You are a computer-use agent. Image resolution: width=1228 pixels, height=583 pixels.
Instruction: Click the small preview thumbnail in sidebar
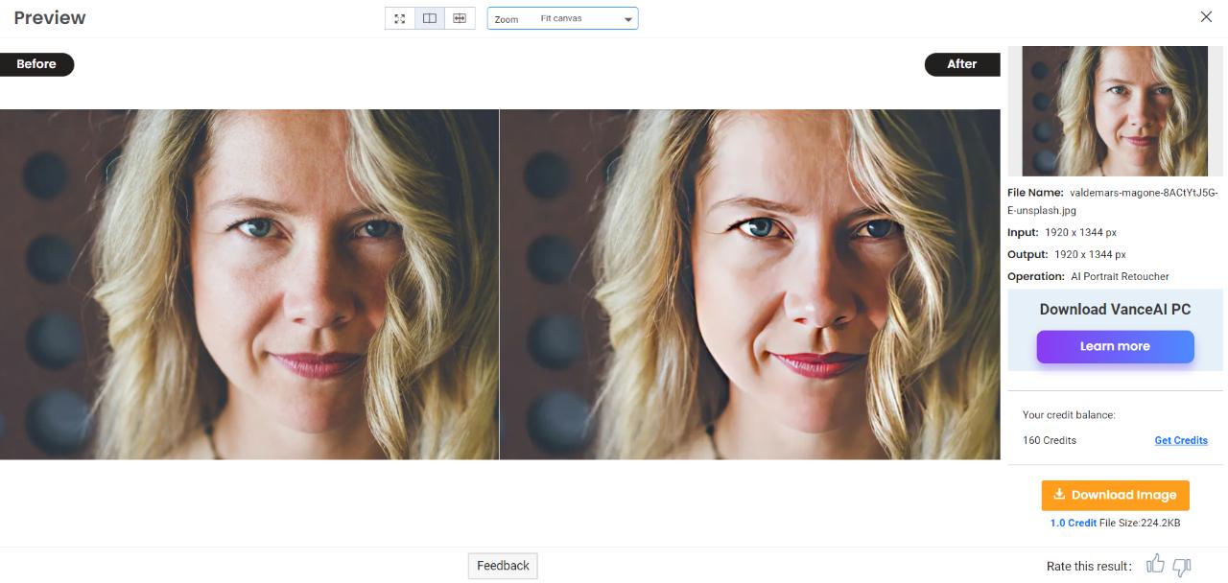(x=1115, y=111)
